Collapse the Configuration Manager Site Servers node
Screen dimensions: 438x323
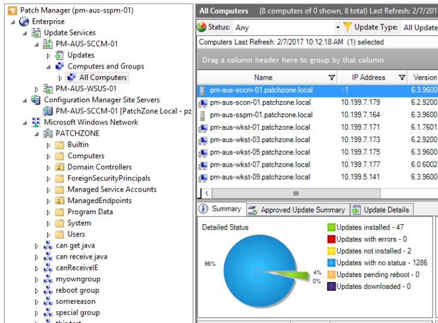pos(25,100)
